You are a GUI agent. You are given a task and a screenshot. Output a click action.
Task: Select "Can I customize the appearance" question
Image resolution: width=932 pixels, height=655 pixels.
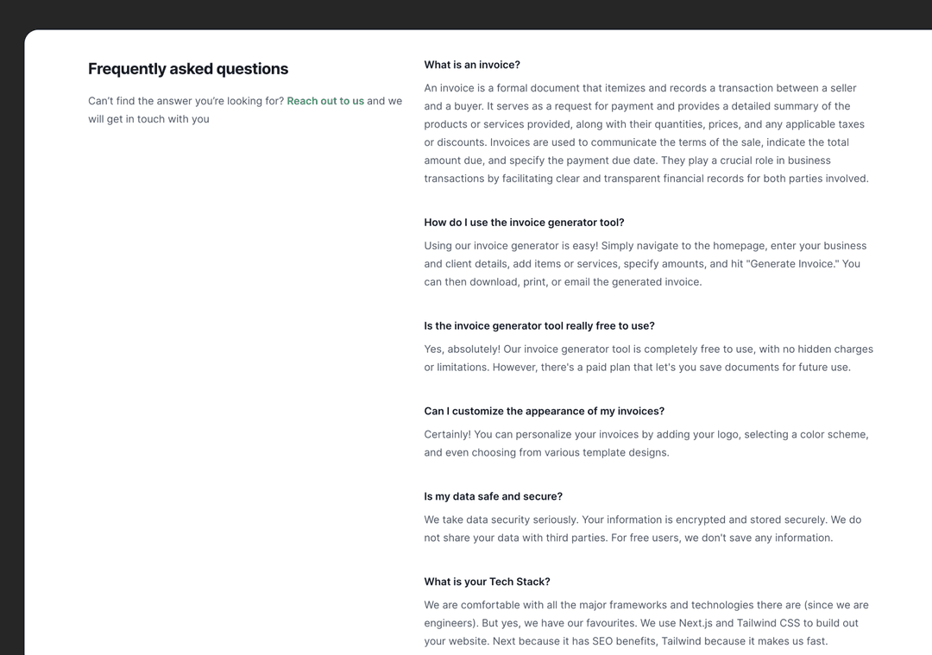544,412
